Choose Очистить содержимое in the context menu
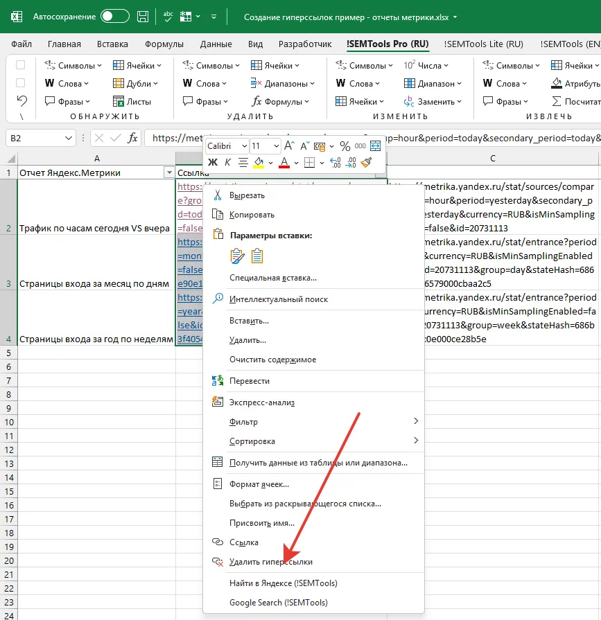This screenshot has width=601, height=620. pyautogui.click(x=313, y=360)
